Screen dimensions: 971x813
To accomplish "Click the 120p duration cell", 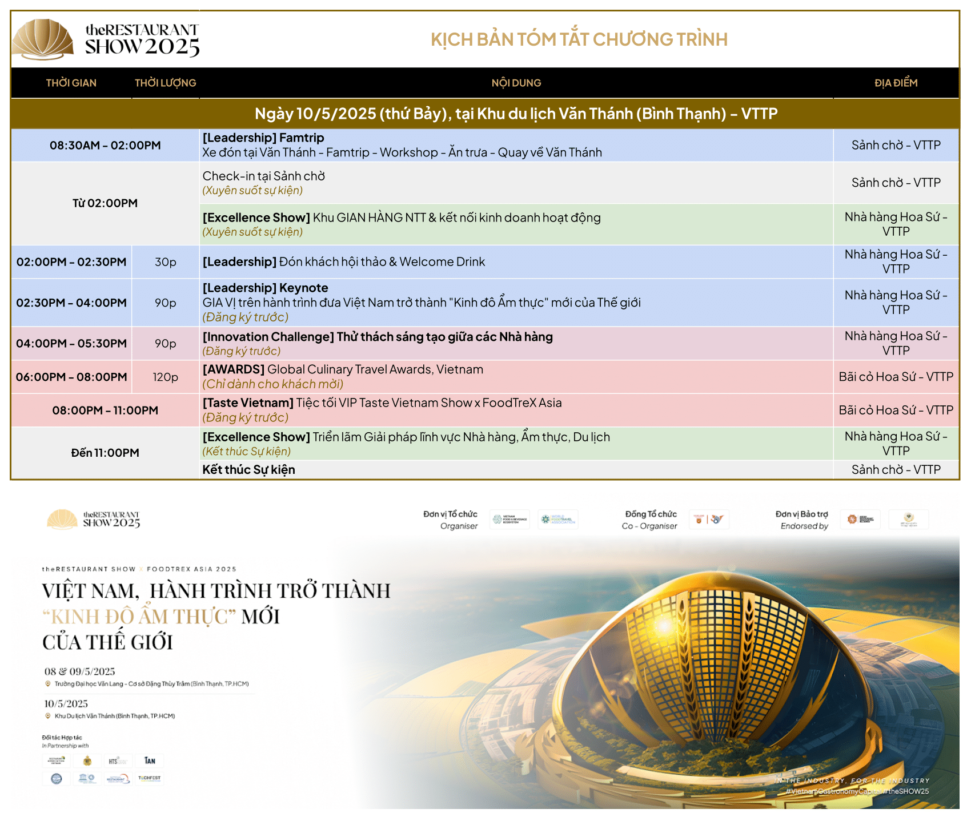I will tap(166, 377).
